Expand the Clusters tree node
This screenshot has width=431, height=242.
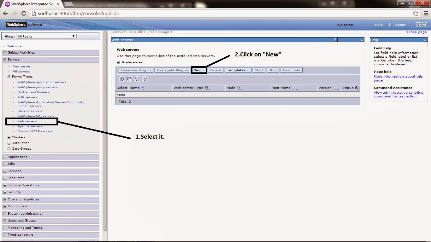[x=8, y=137]
